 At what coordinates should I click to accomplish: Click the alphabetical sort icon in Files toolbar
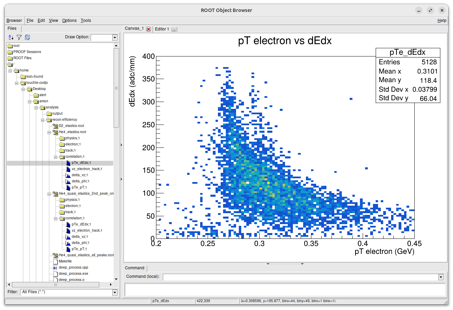(x=11, y=37)
